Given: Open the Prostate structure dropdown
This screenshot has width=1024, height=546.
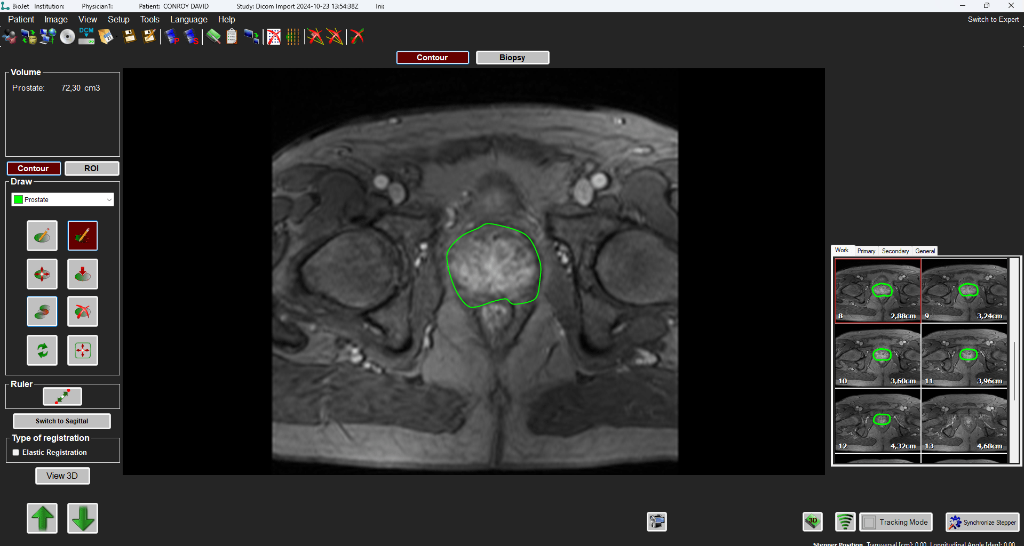Looking at the screenshot, I should tap(63, 199).
